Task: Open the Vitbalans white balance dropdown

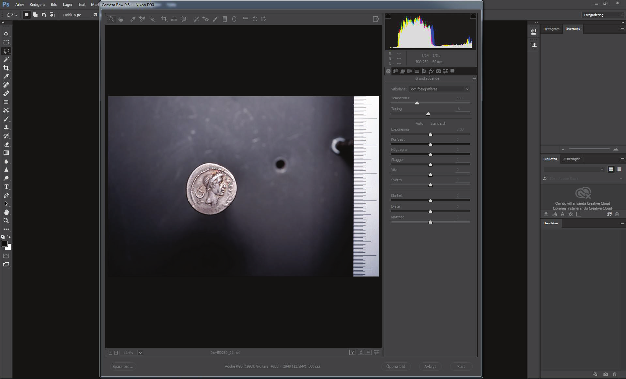Action: 439,89
